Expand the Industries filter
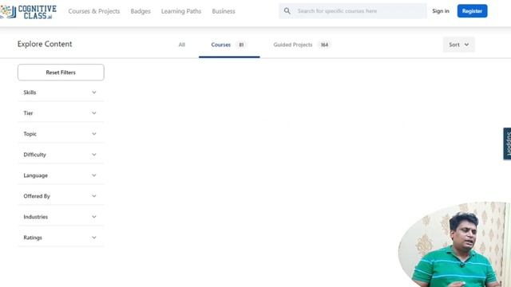The width and height of the screenshot is (511, 287). (61, 217)
